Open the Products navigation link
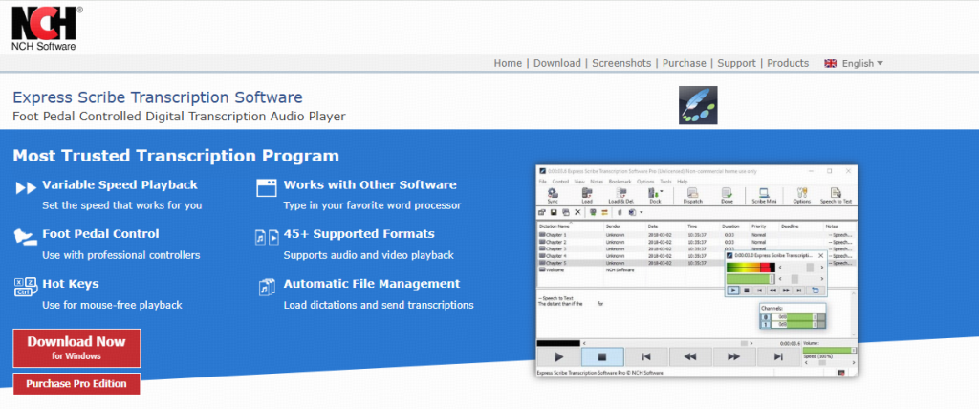Screen dimensions: 979x409 (788, 63)
